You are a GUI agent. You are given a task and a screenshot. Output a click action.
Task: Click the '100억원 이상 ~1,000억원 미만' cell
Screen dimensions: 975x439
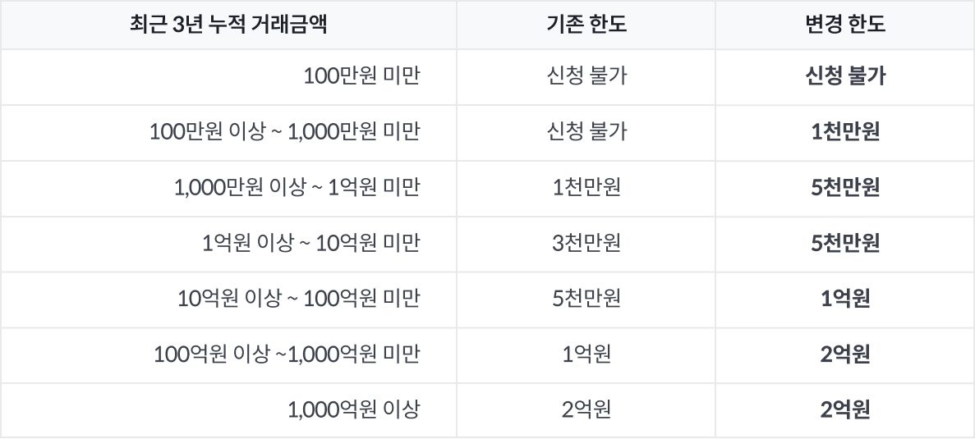[287, 354]
